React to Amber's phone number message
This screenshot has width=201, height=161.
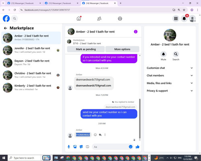(95, 135)
